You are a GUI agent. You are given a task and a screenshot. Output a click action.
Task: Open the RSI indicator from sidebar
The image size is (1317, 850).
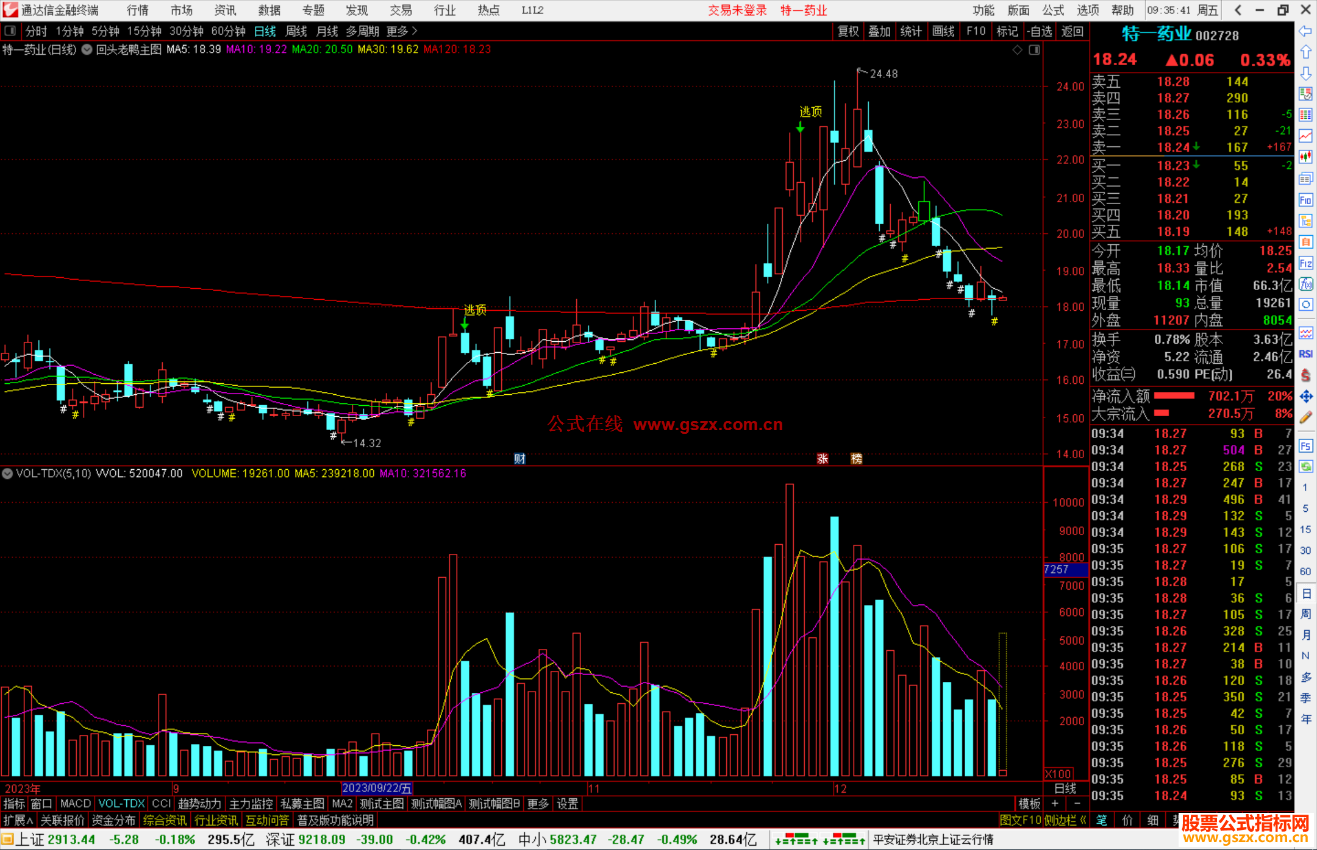point(1305,354)
